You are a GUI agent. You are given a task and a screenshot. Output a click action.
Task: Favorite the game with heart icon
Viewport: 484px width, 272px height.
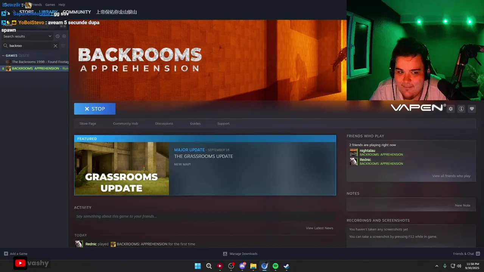(x=472, y=109)
